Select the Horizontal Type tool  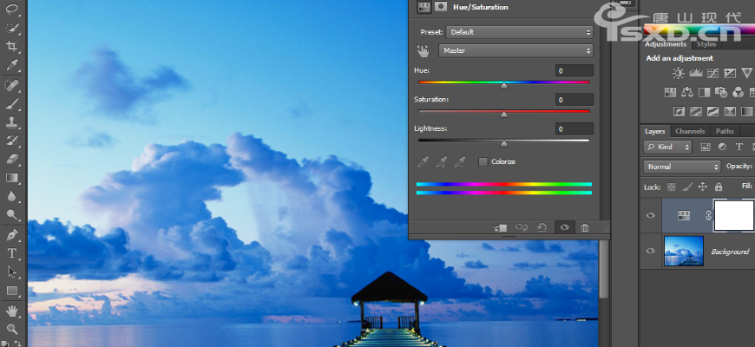coord(12,253)
